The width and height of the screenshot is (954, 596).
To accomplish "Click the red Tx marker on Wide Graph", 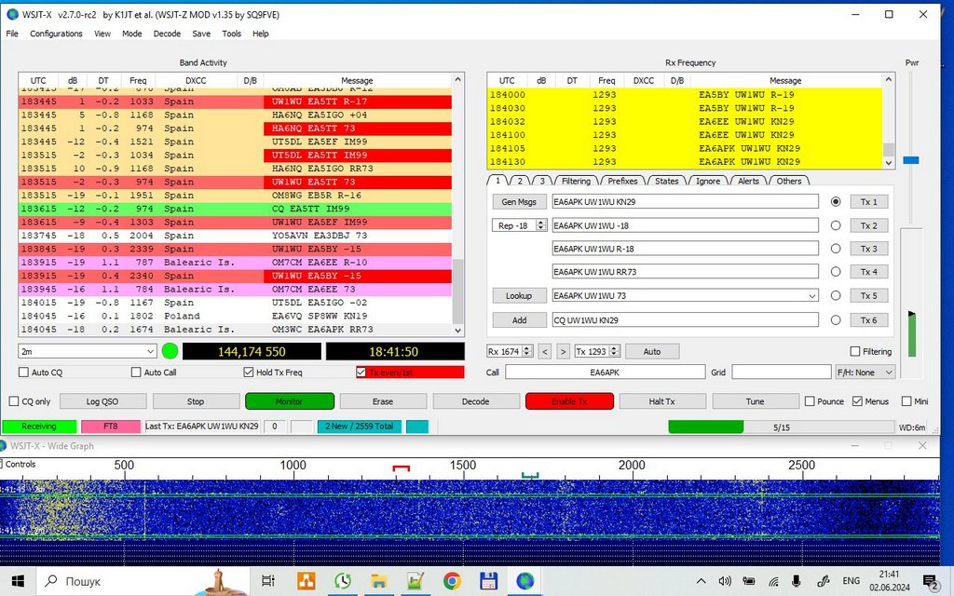I will pyautogui.click(x=401, y=468).
